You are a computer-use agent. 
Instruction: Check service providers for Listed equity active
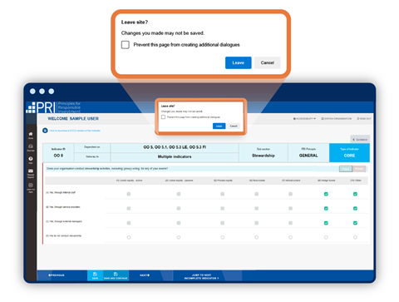(x=129, y=209)
